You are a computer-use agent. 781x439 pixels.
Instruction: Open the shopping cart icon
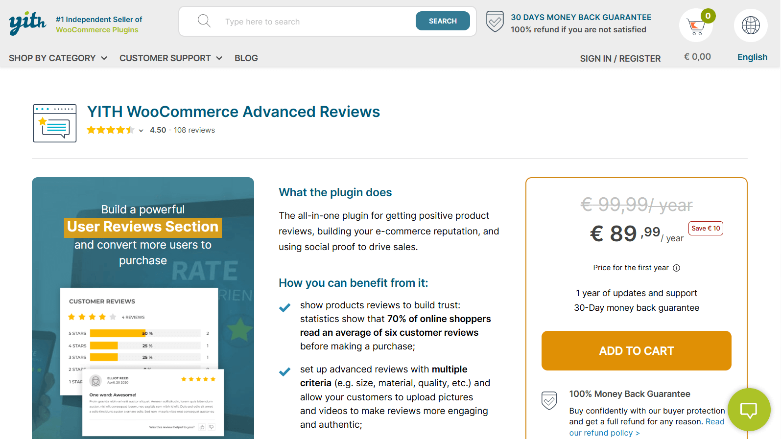tap(695, 26)
